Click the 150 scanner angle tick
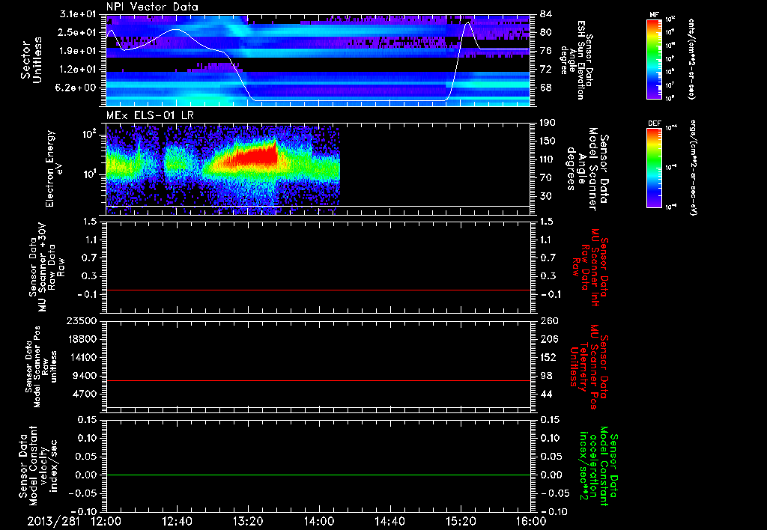Screen dimensions: 767x530 548,141
